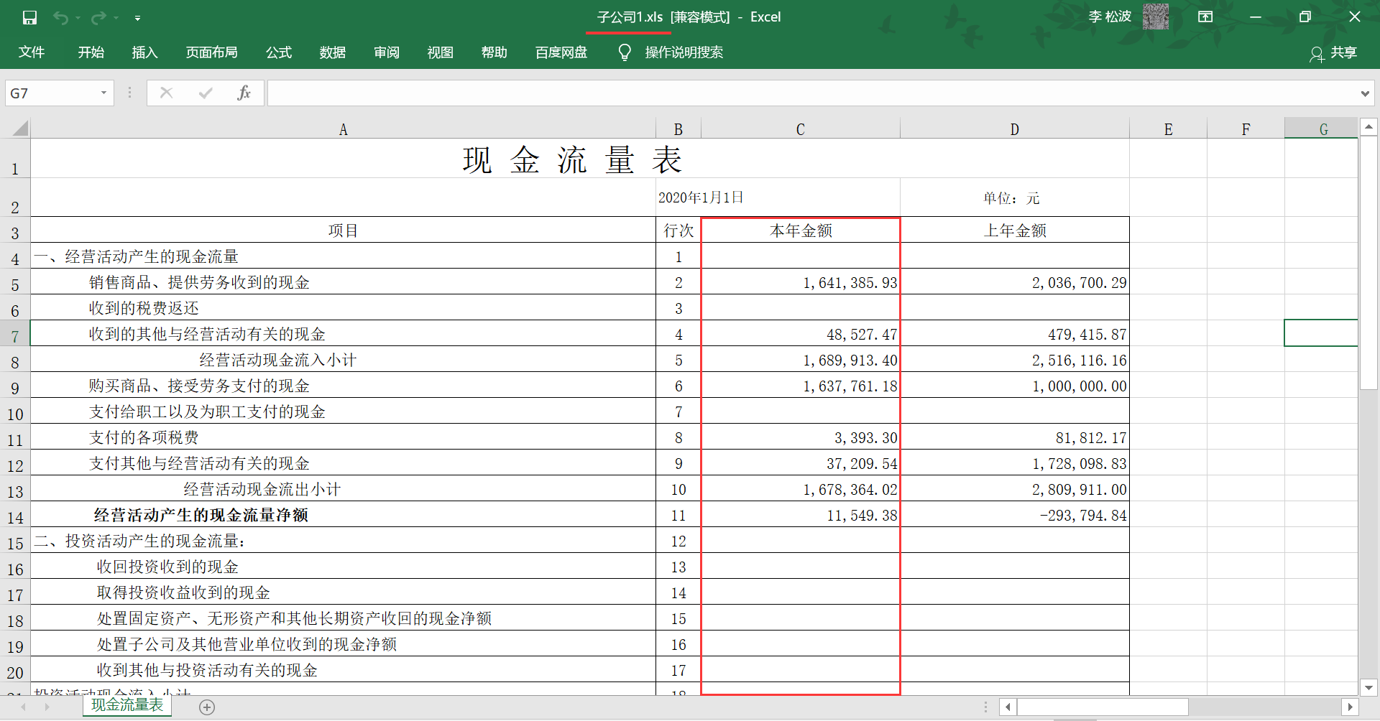Switch to the 现金流量表 sheet tab

point(127,705)
